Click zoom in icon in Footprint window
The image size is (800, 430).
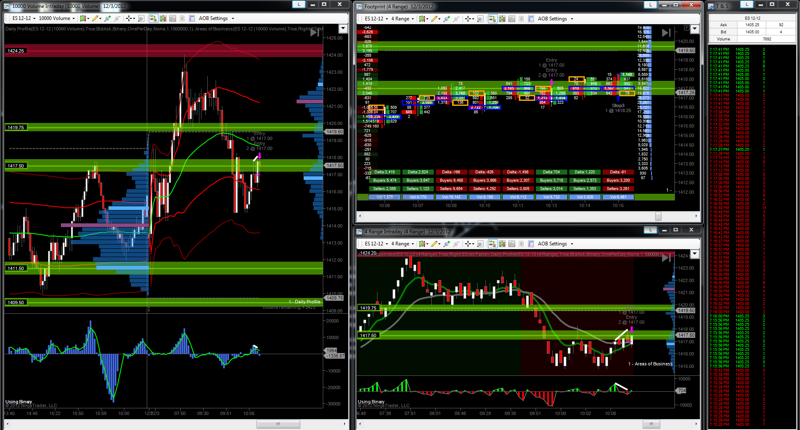pyautogui.click(x=447, y=19)
